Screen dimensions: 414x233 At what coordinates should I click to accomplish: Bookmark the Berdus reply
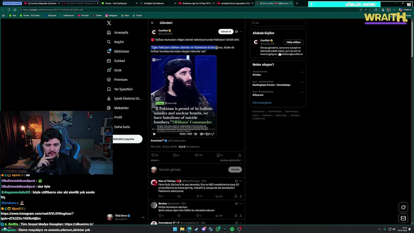[236, 216]
